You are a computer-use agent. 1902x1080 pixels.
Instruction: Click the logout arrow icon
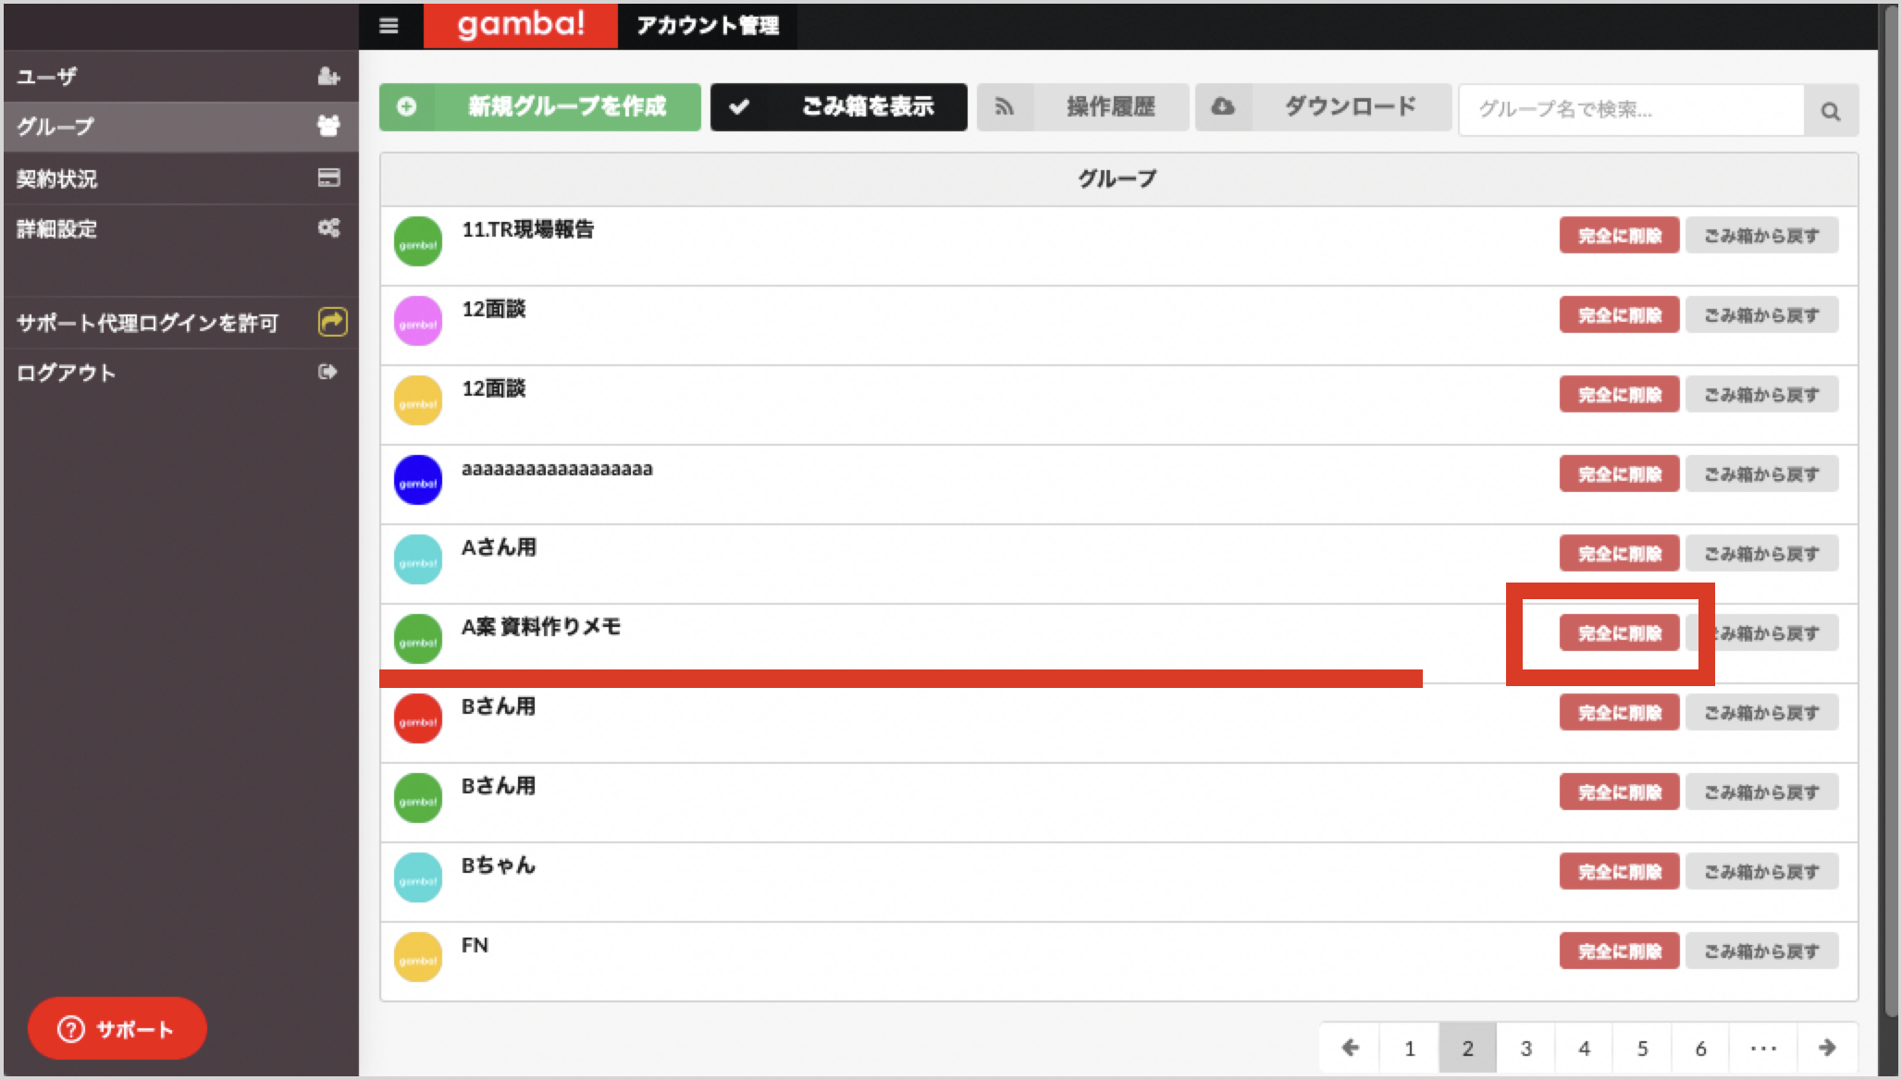coord(327,372)
